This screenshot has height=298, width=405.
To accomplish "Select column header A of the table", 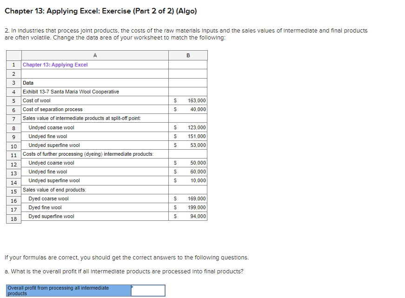I will click(95, 55).
